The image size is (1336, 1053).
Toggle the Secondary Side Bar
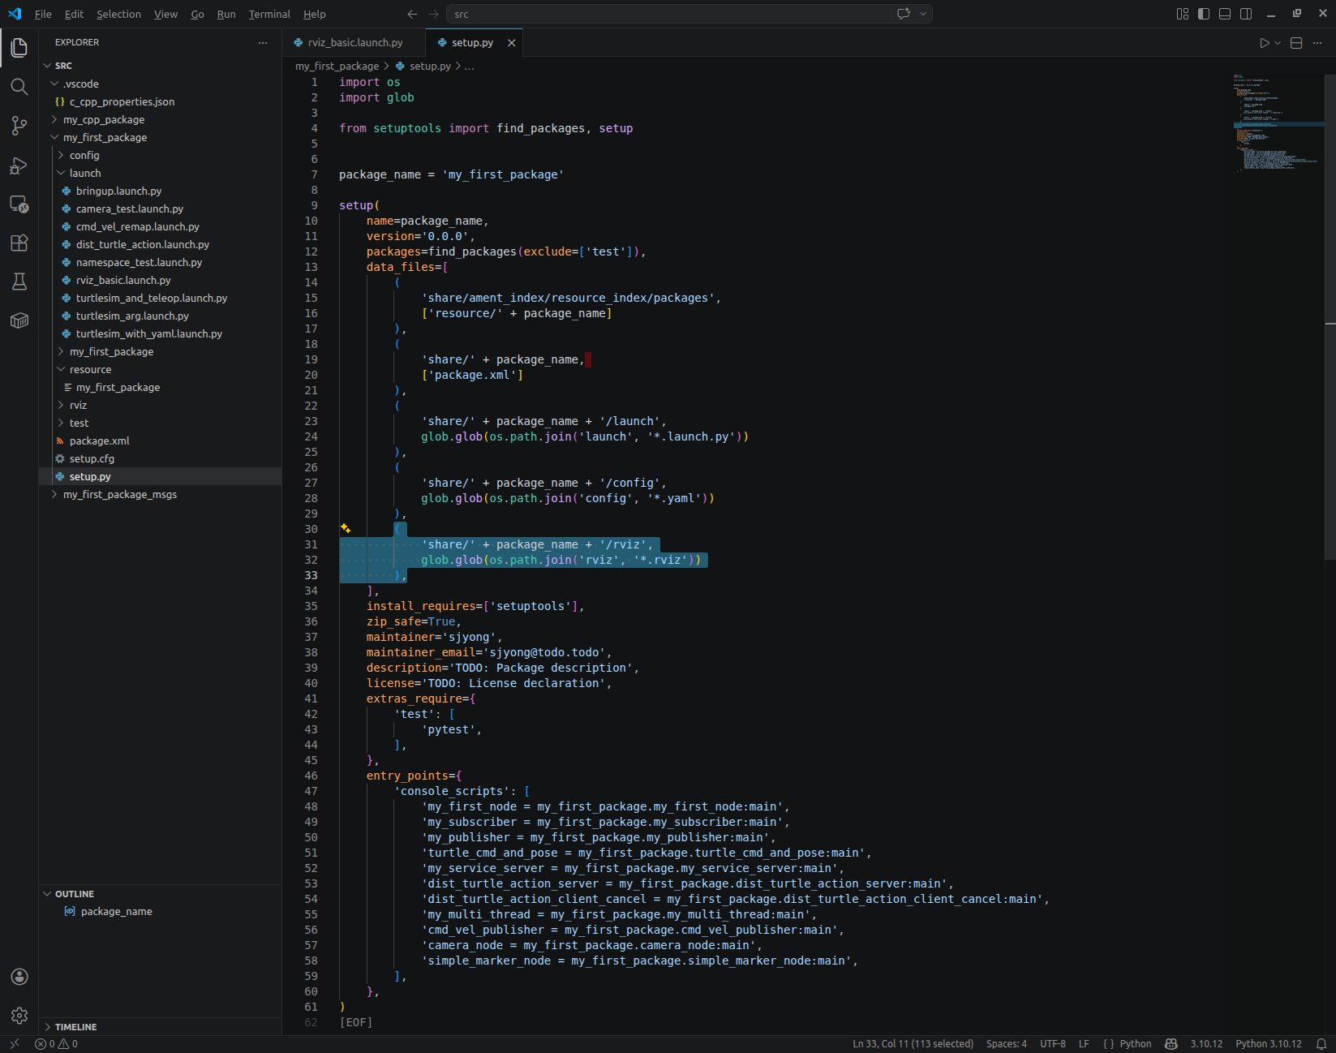[1246, 14]
